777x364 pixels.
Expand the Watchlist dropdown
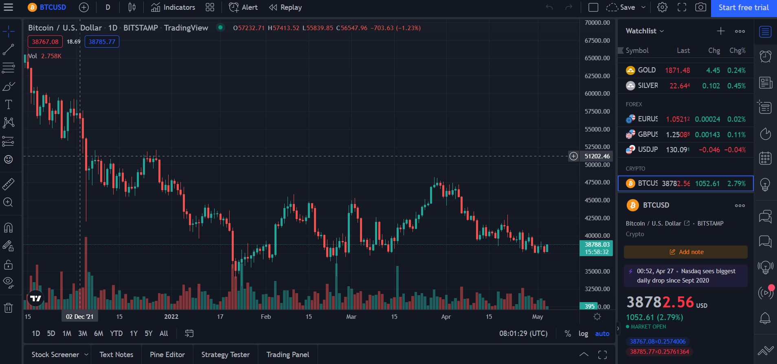pyautogui.click(x=645, y=31)
